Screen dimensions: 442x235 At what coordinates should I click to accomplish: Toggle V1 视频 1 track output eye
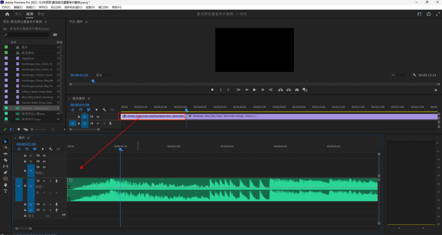(44, 167)
